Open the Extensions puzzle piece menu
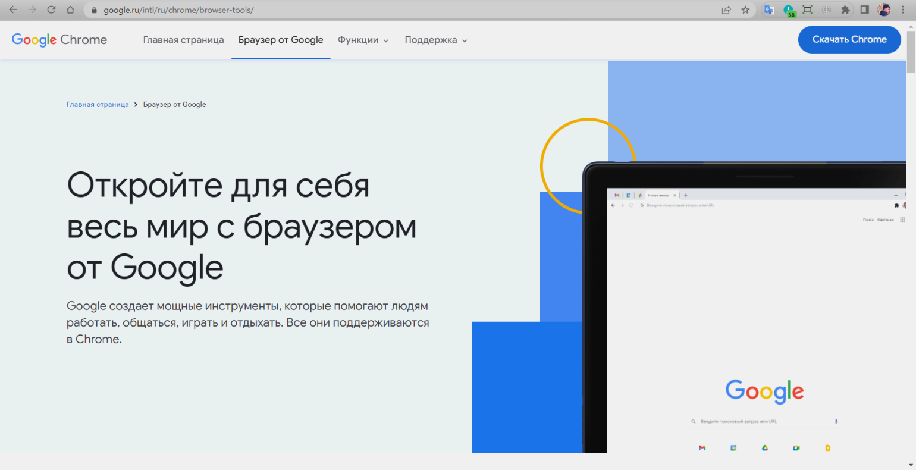This screenshot has width=916, height=470. 845,10
